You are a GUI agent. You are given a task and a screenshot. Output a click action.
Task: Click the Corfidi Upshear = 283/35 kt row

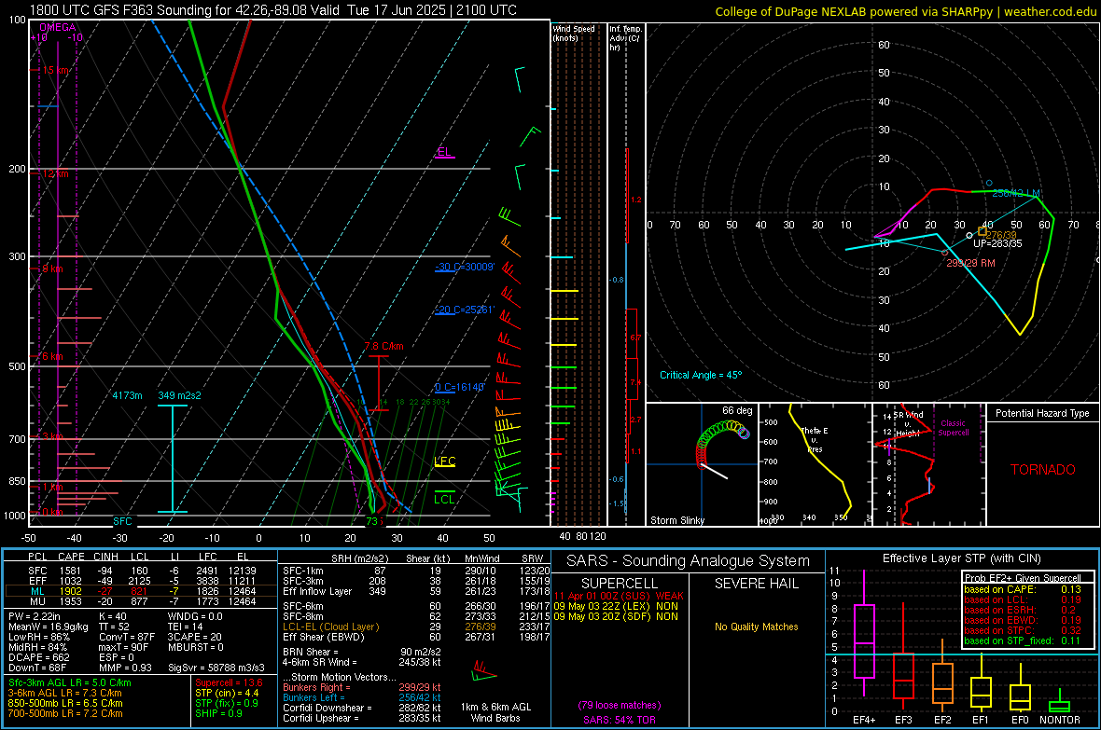[362, 718]
